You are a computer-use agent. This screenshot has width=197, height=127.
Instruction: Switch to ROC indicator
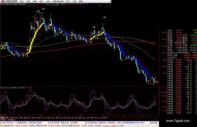pyautogui.click(x=88, y=118)
